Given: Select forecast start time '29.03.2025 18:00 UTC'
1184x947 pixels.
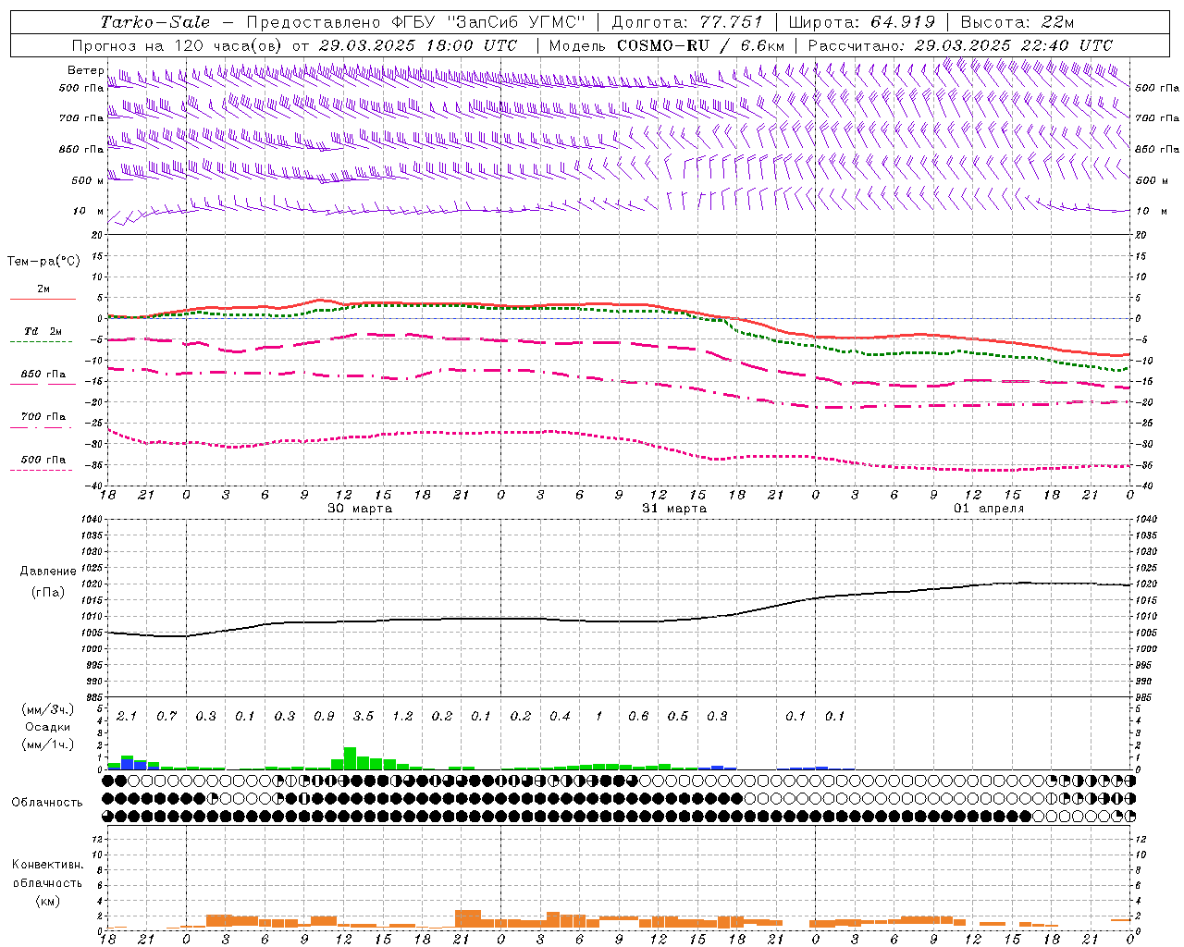Looking at the screenshot, I should [x=418, y=45].
